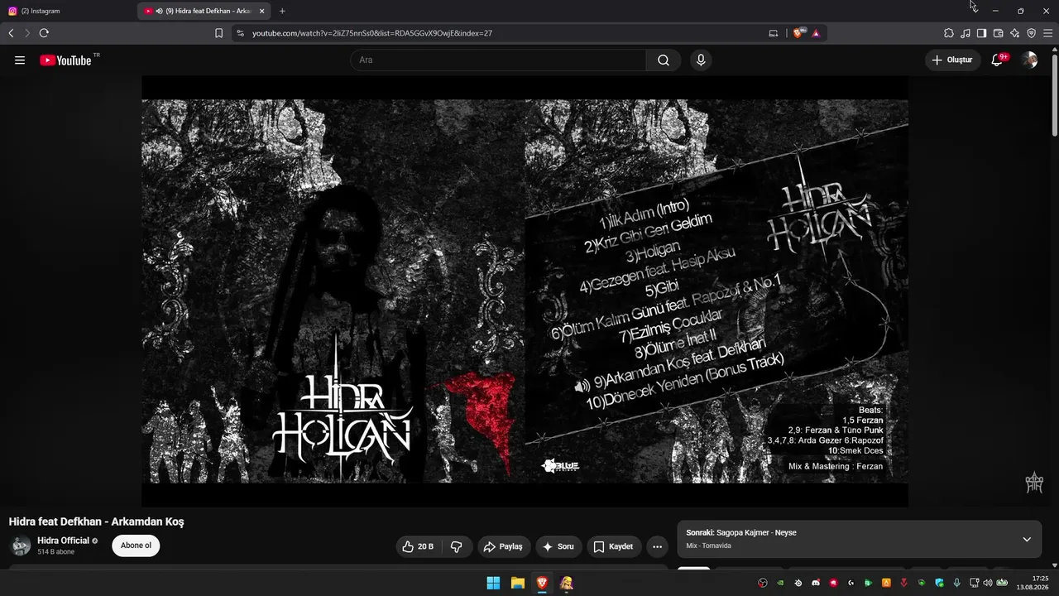Open the Windows Start menu
The height and width of the screenshot is (596, 1059).
pyautogui.click(x=493, y=583)
